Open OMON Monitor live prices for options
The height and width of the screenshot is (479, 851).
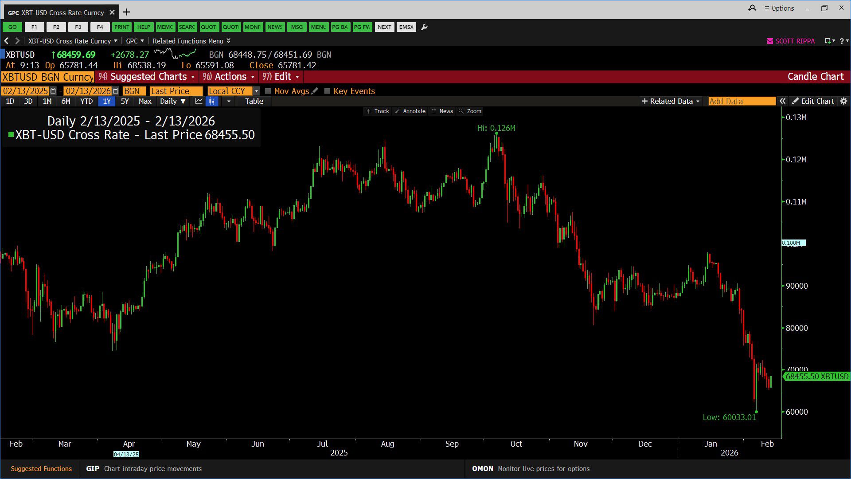coord(531,469)
